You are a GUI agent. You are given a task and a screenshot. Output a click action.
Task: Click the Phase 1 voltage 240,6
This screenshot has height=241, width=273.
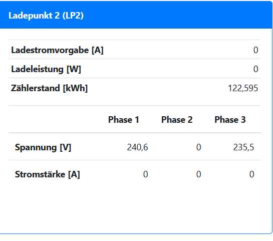click(137, 147)
